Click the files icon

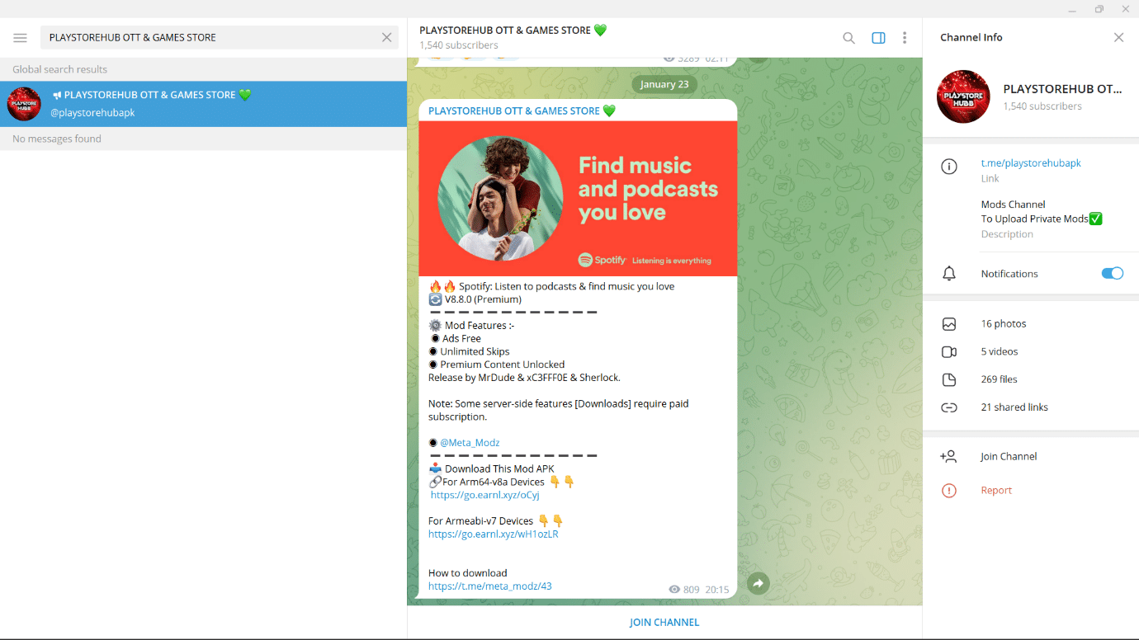click(x=949, y=379)
